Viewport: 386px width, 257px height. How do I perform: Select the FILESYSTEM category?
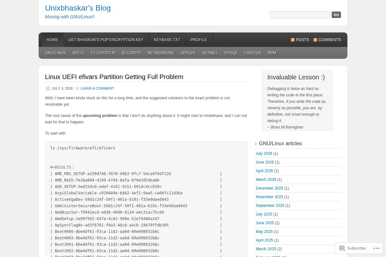pos(103,53)
